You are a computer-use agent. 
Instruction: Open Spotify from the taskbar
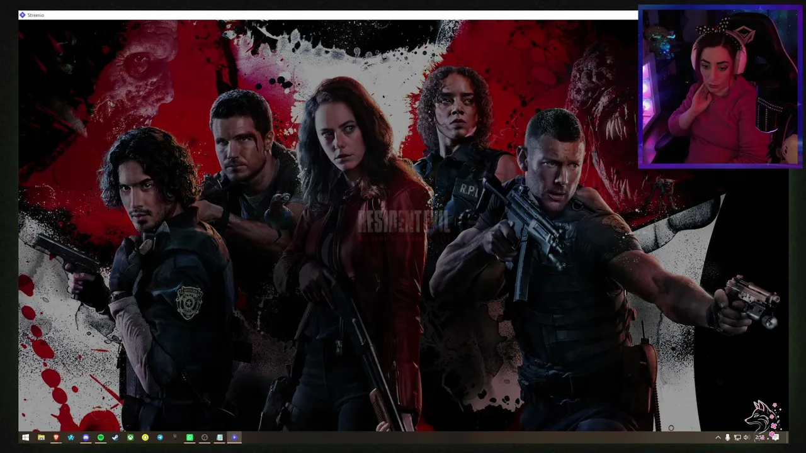click(x=101, y=437)
